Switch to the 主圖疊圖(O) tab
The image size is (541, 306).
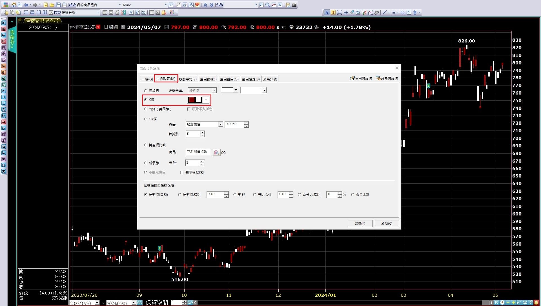click(x=229, y=79)
